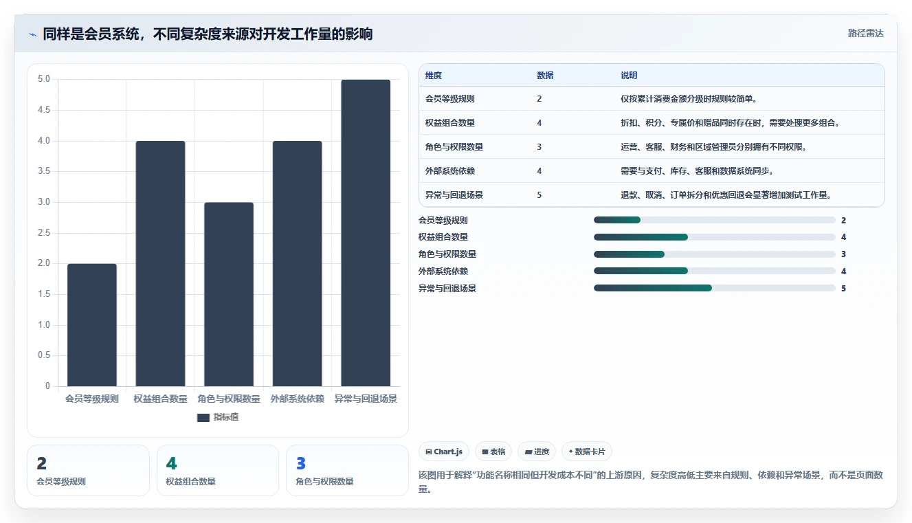Click the 数据卡片 tag chip
This screenshot has width=912, height=523.
[586, 452]
